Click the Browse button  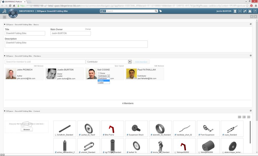(x=27, y=129)
